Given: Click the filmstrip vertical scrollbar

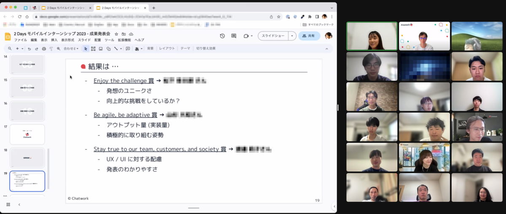Looking at the screenshot, I should (48, 169).
